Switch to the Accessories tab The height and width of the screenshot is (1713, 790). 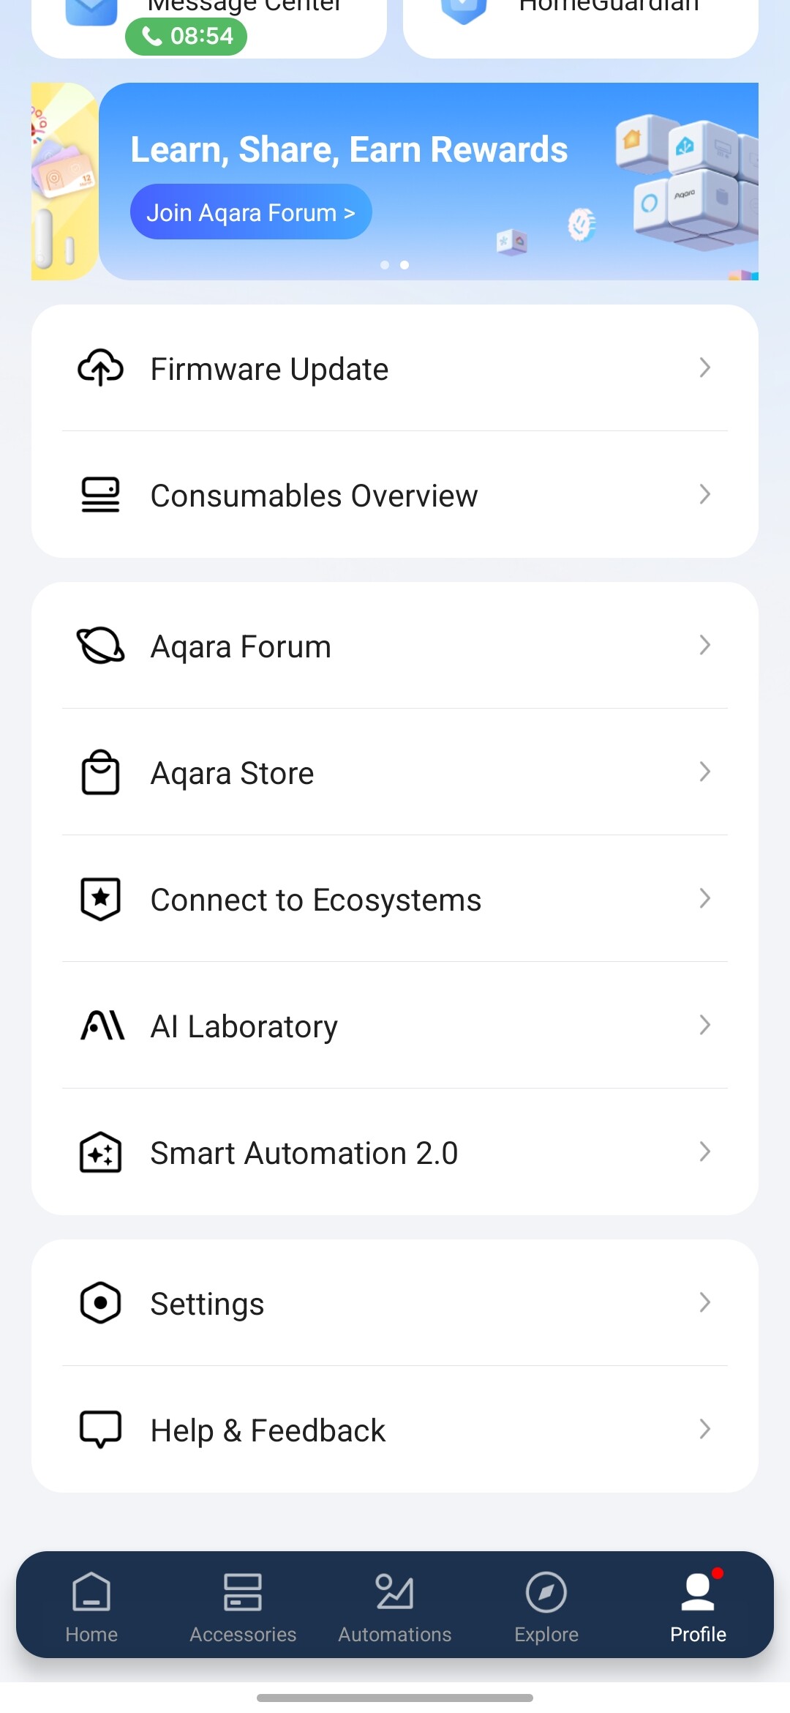point(243,1607)
